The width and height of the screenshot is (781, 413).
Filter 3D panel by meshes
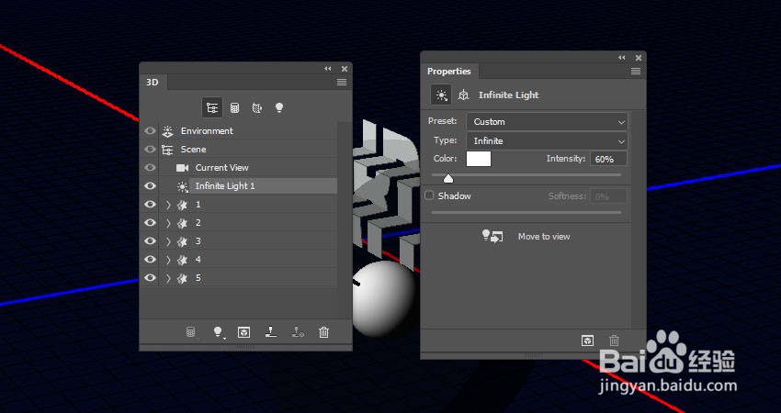click(234, 107)
